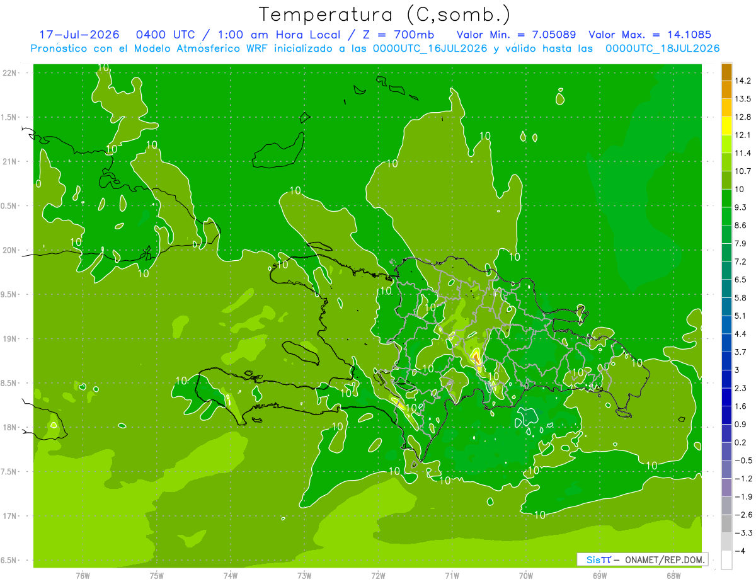Click the '10.7' colorbar value

tap(743, 171)
